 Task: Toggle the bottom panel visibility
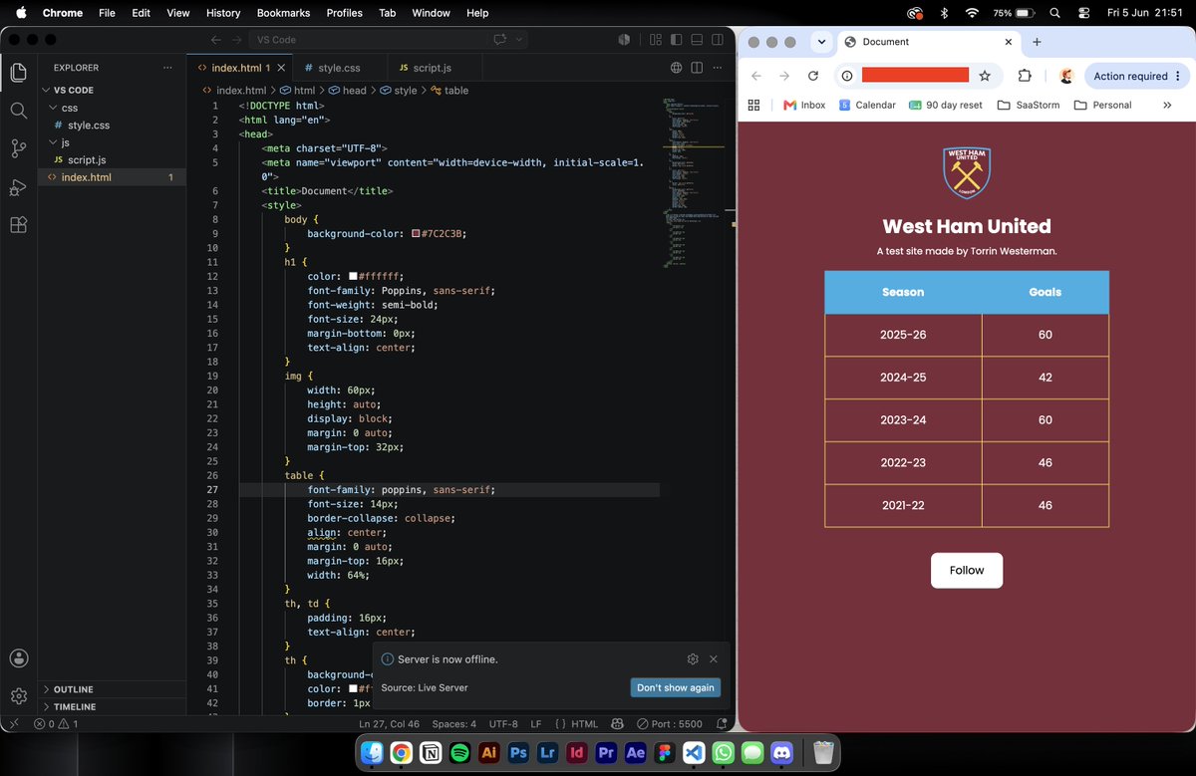pos(697,40)
